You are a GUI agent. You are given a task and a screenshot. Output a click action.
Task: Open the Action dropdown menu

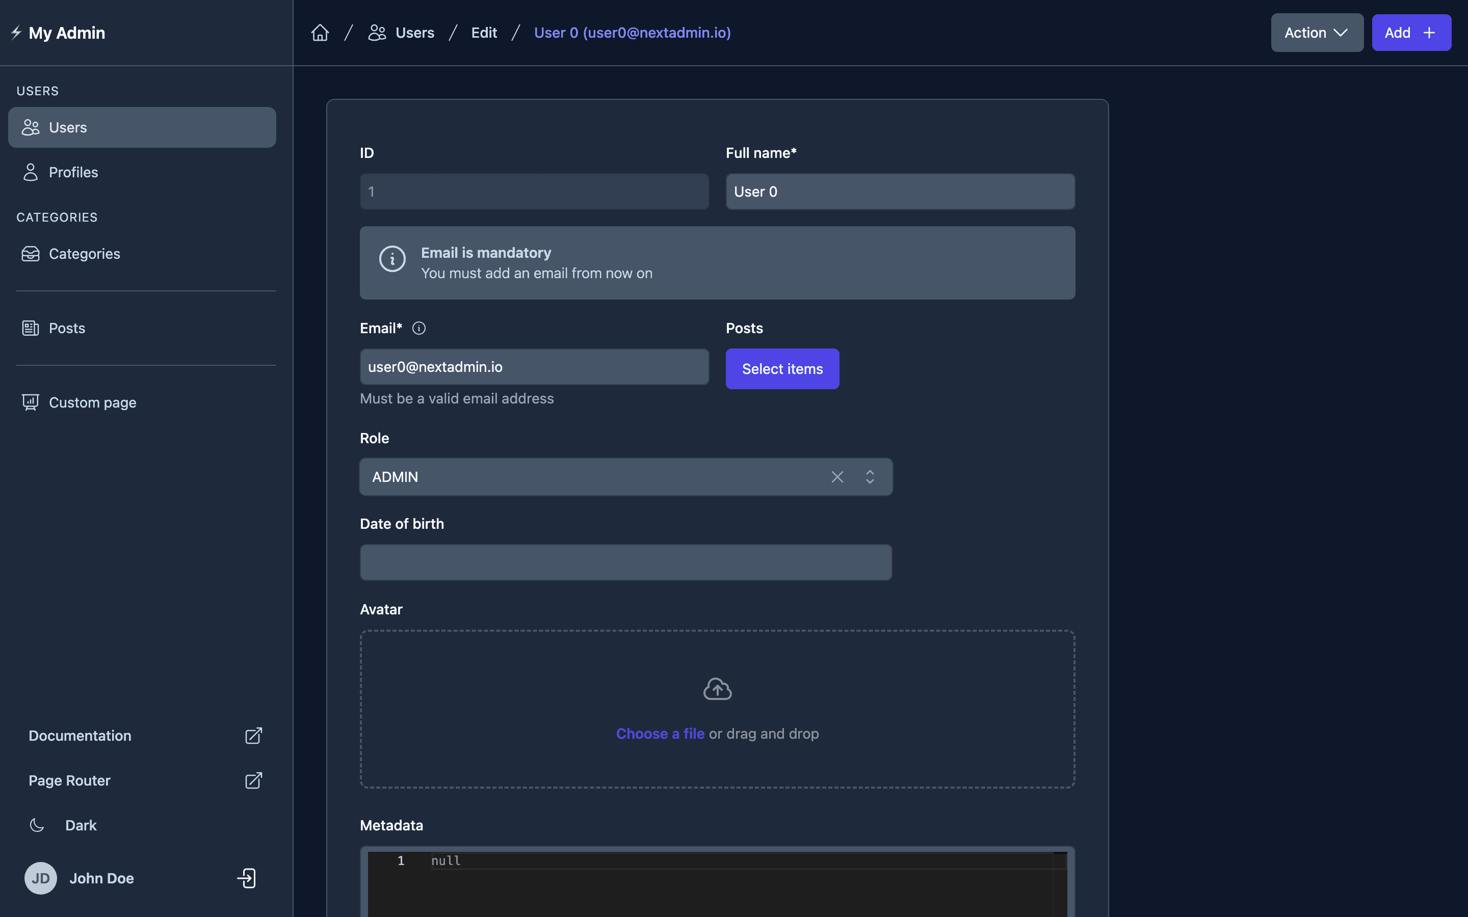point(1317,33)
